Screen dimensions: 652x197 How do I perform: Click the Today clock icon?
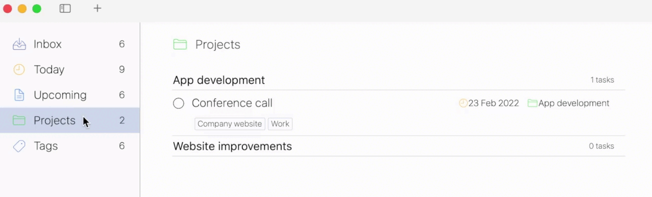19,70
